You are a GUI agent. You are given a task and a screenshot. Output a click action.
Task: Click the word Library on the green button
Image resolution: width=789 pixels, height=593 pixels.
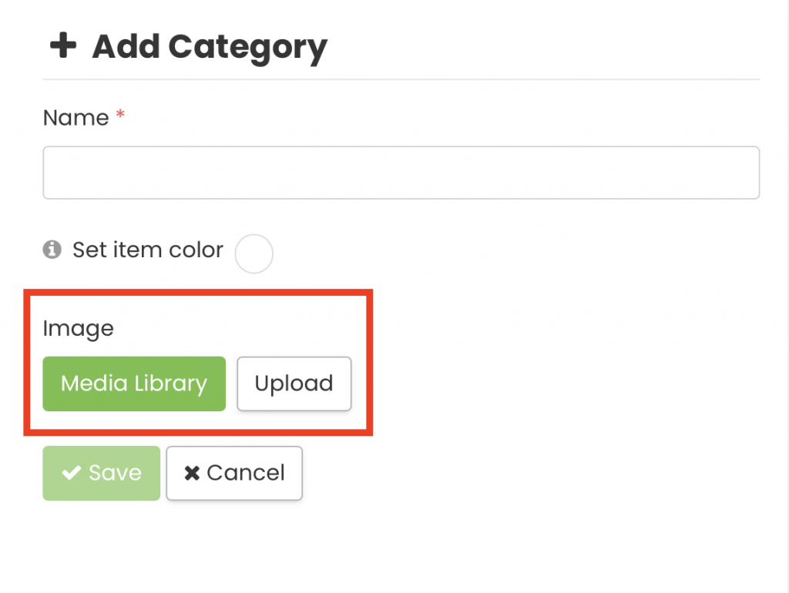click(x=170, y=384)
